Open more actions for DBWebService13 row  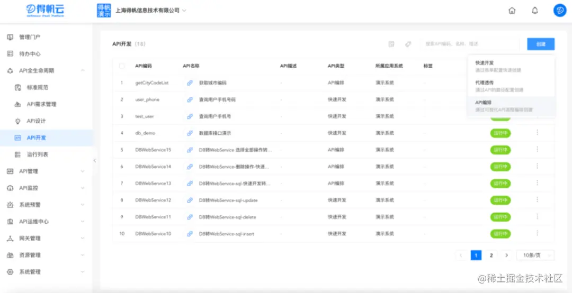click(x=538, y=183)
